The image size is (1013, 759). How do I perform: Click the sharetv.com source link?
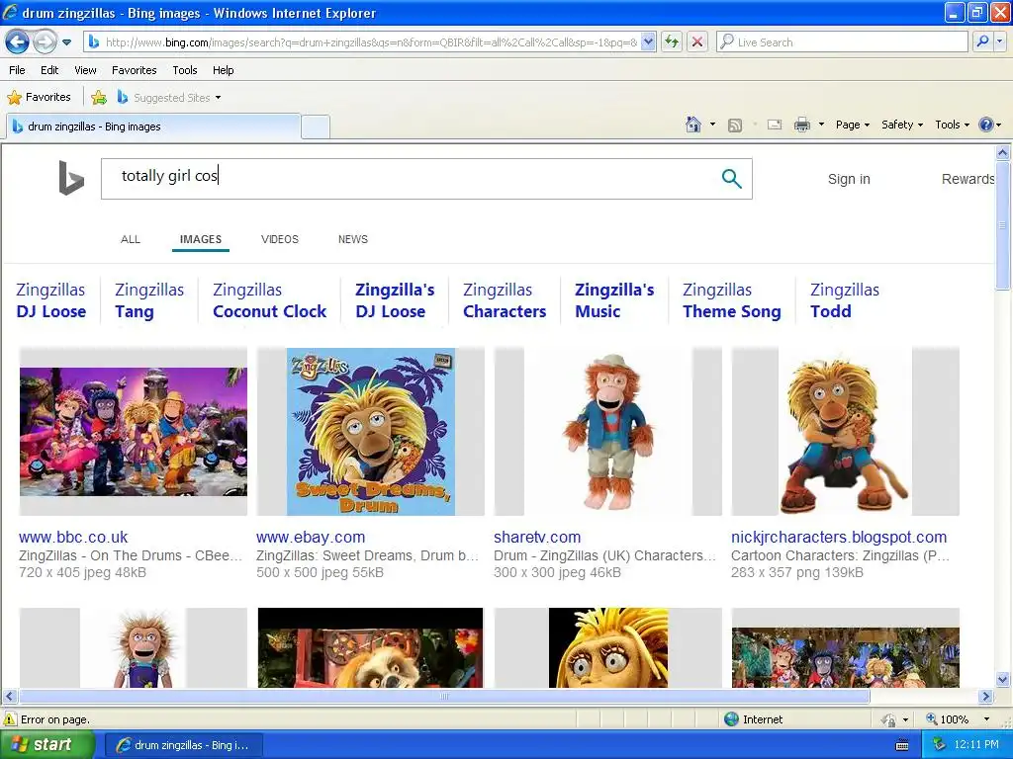click(x=537, y=537)
